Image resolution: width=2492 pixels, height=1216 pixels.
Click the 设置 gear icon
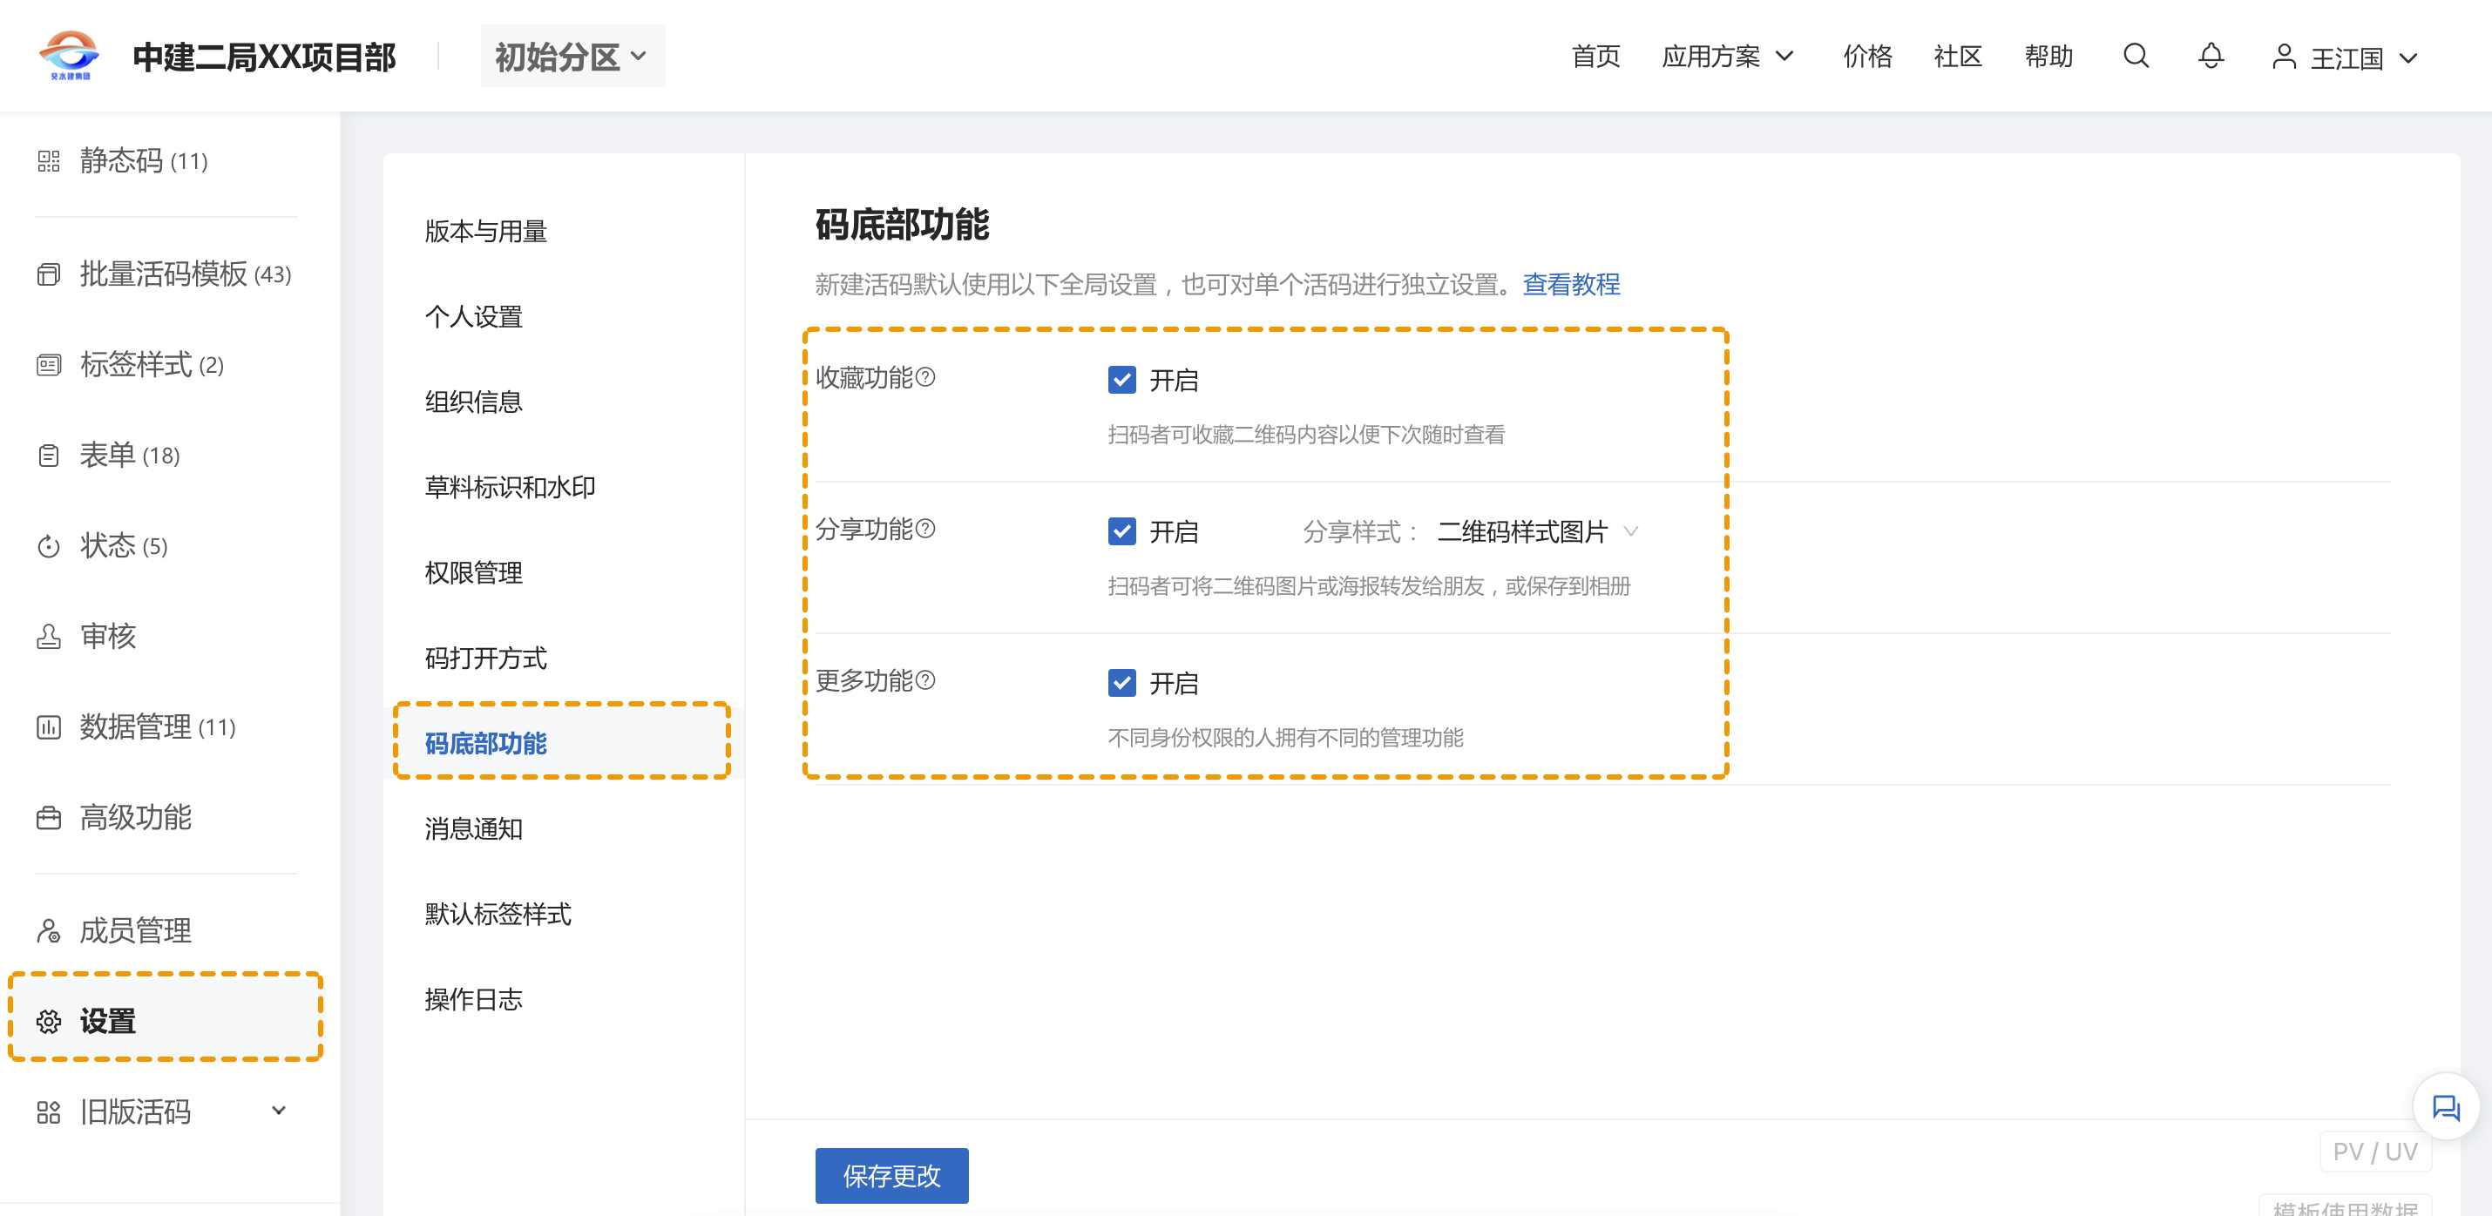[x=49, y=1022]
